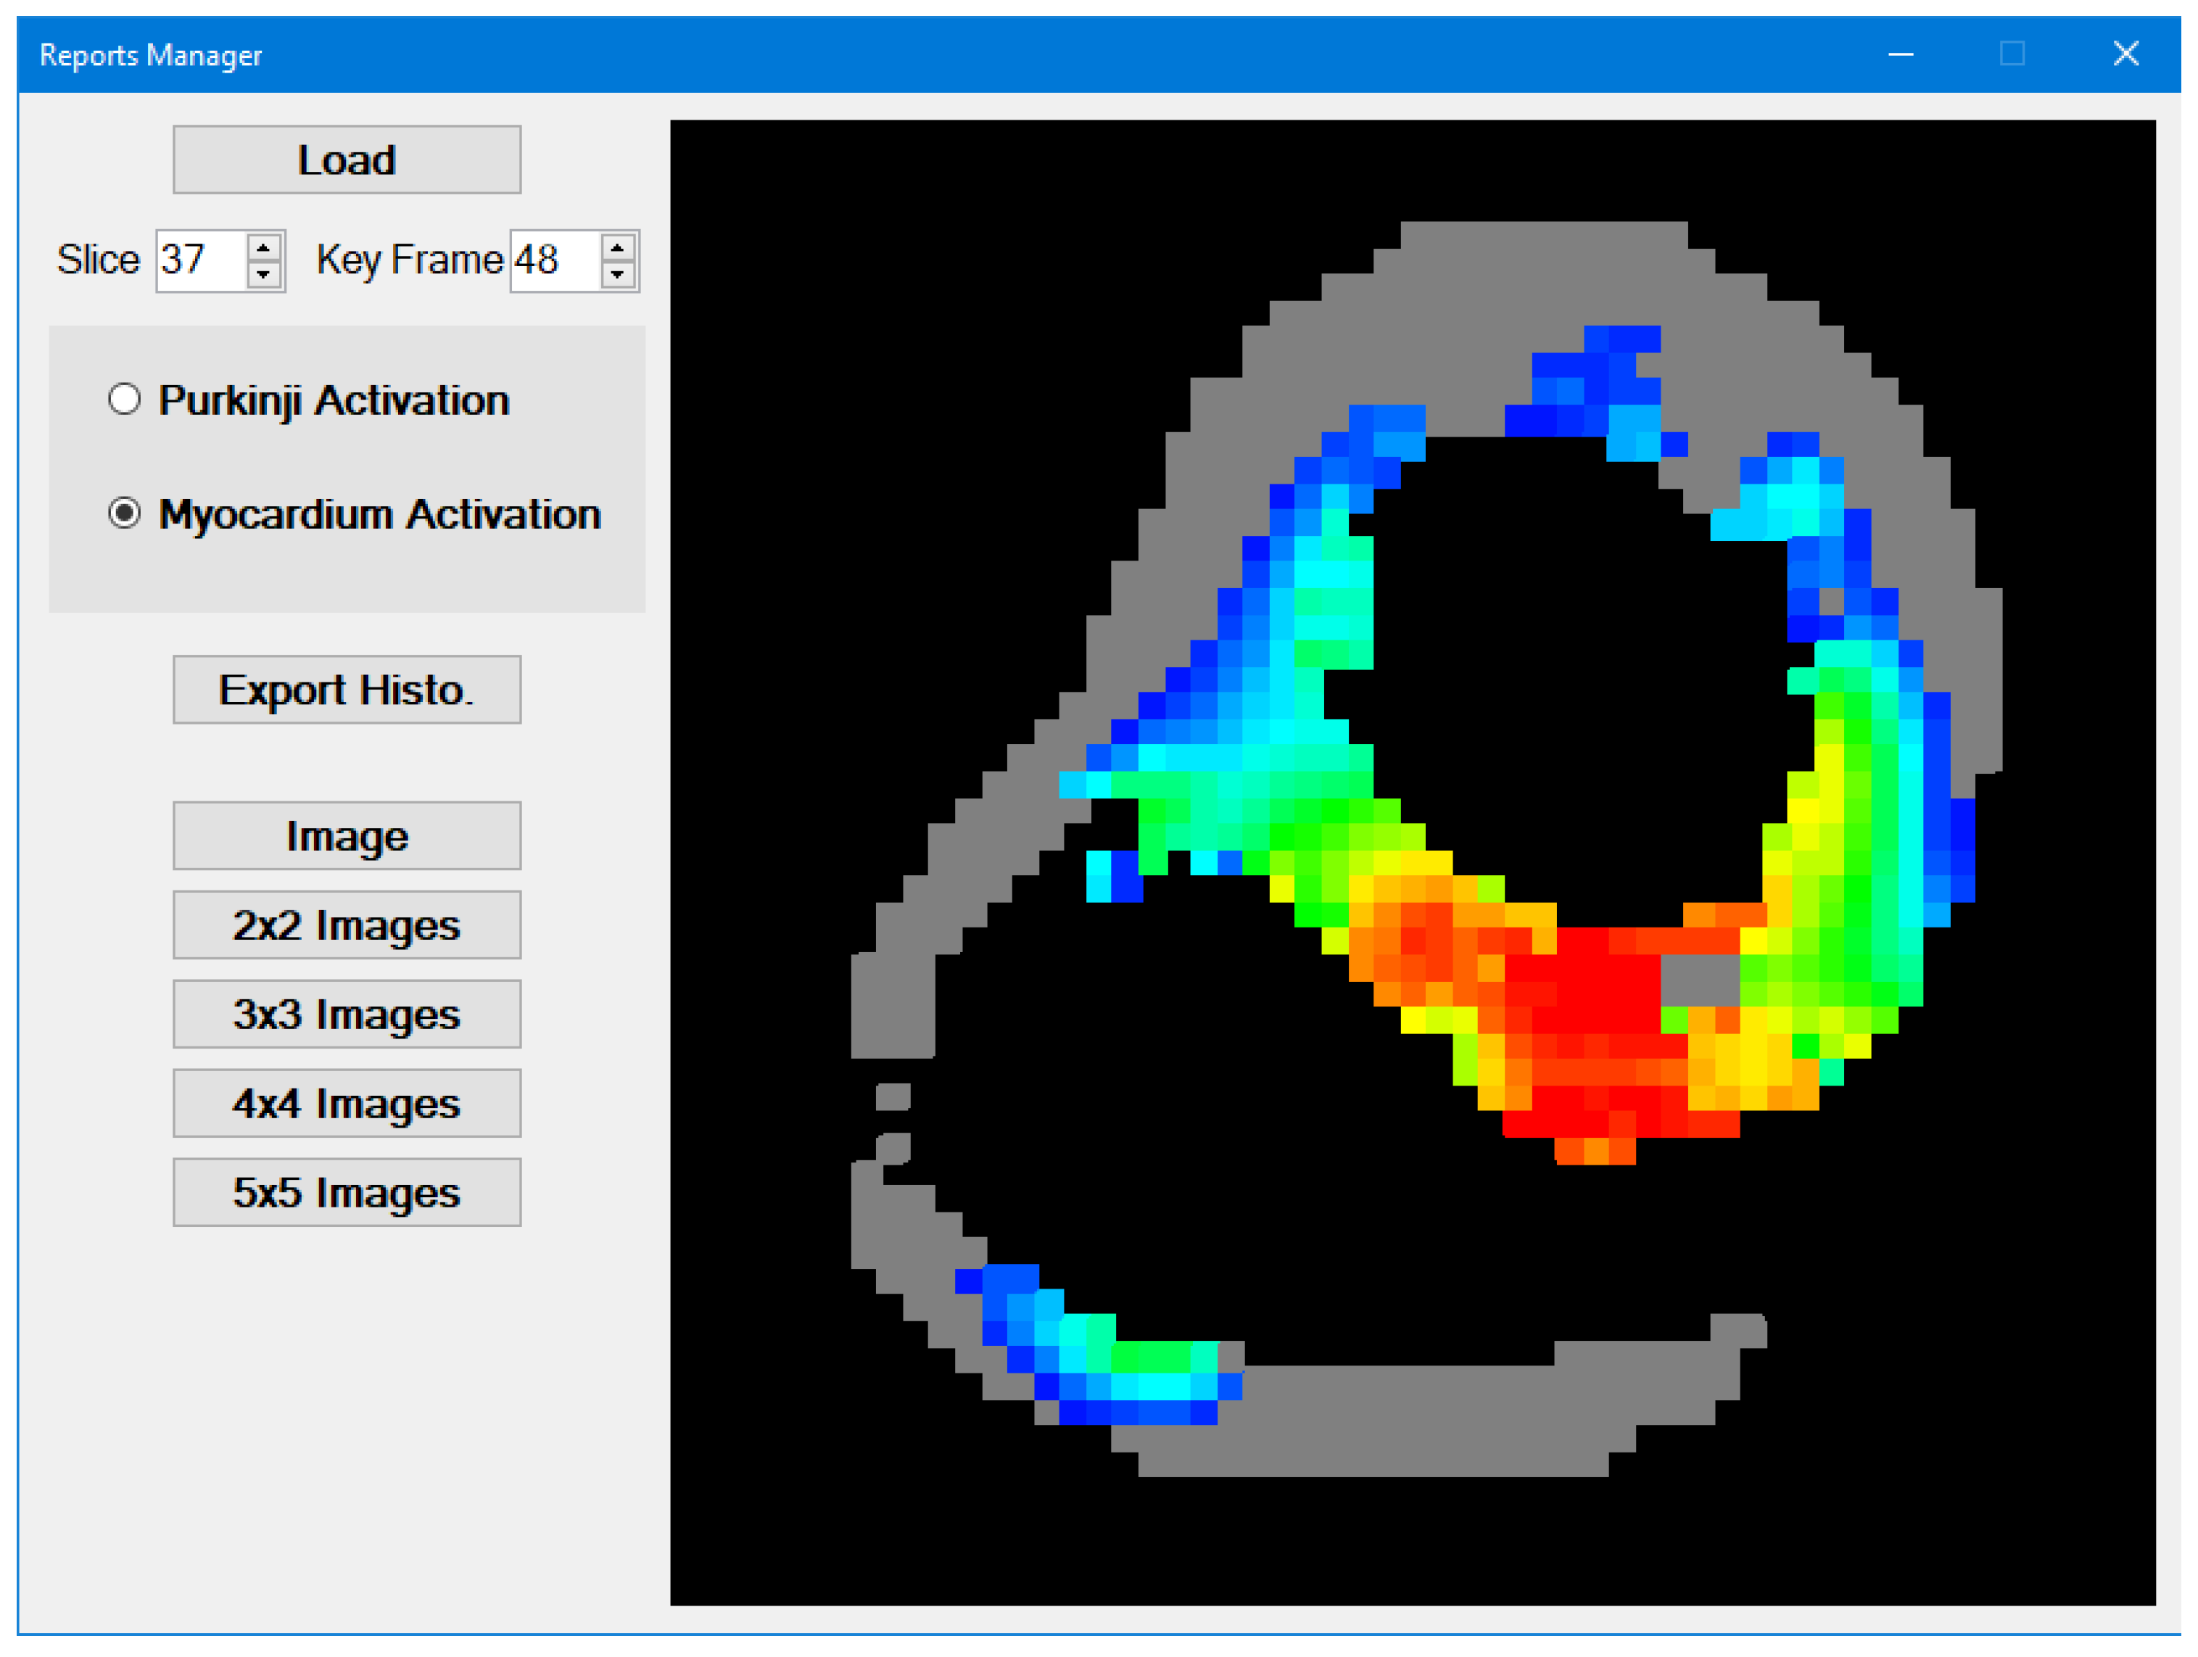Increase the Slice number with up arrow
The image size is (2198, 1657).
263,248
